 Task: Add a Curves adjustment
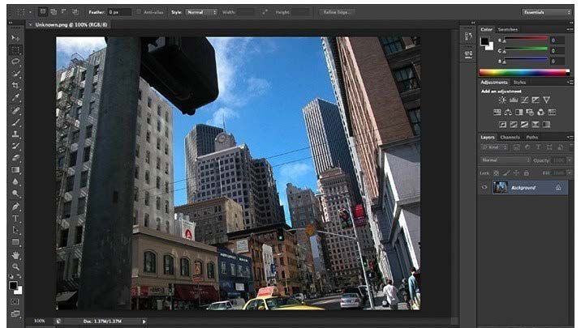tap(525, 100)
